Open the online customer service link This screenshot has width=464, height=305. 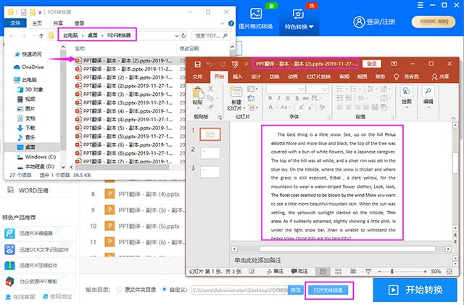coord(21,297)
